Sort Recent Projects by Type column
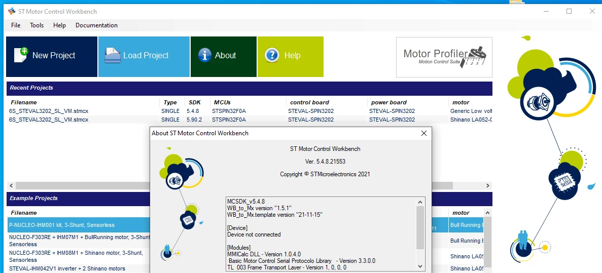The width and height of the screenshot is (602, 273). [170, 102]
